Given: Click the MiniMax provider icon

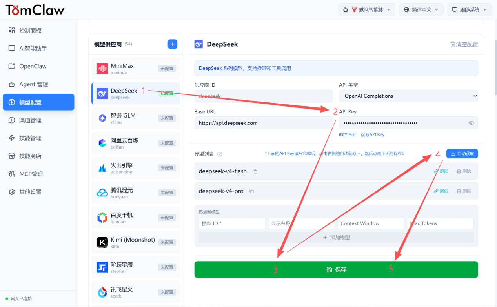Looking at the screenshot, I should coord(102,69).
